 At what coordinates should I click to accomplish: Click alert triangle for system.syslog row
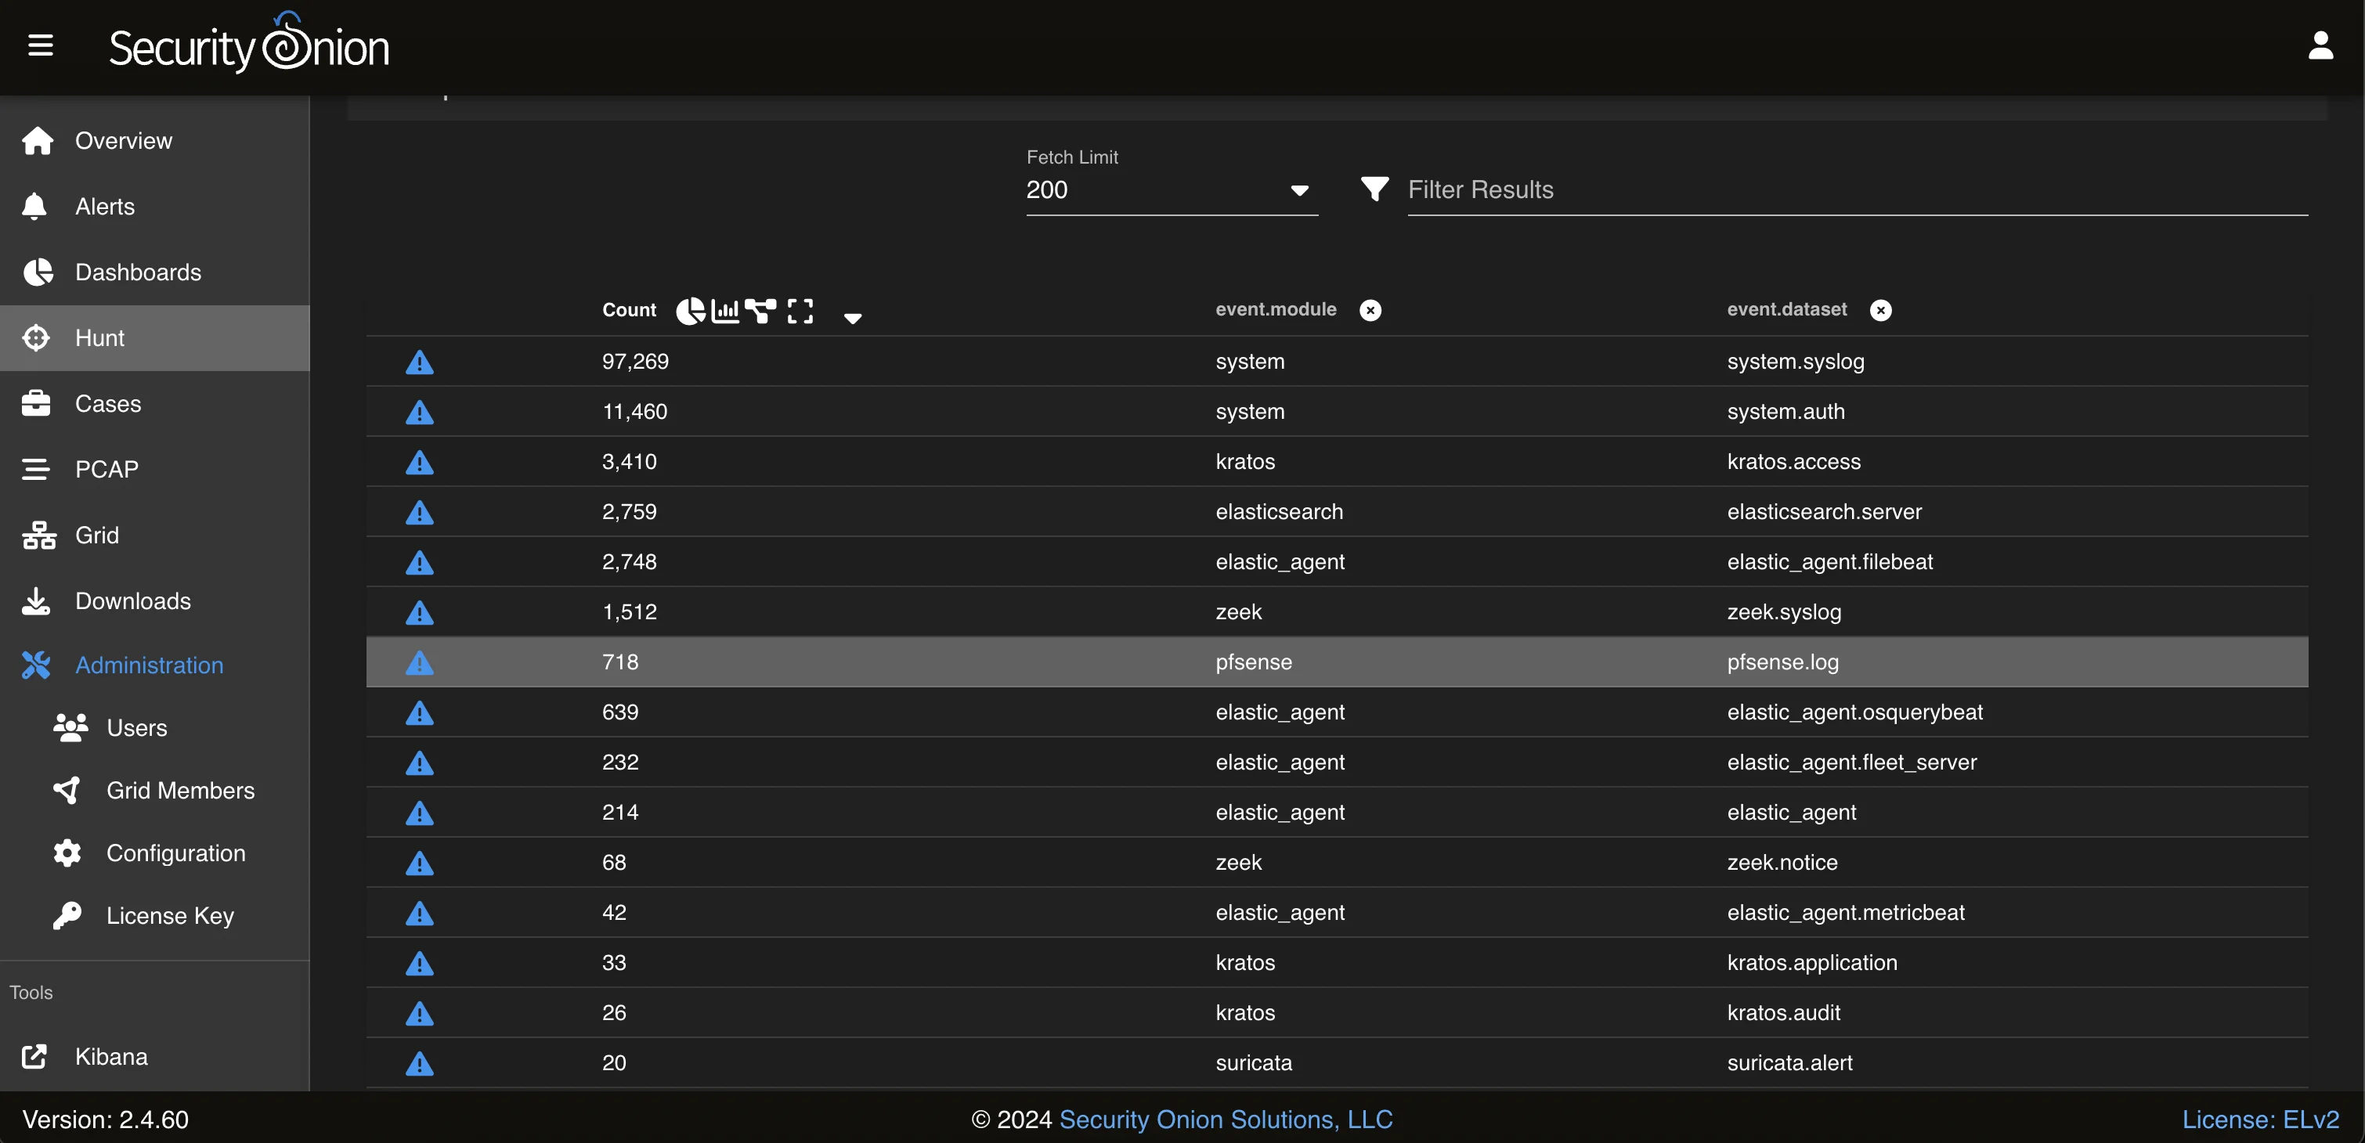420,362
